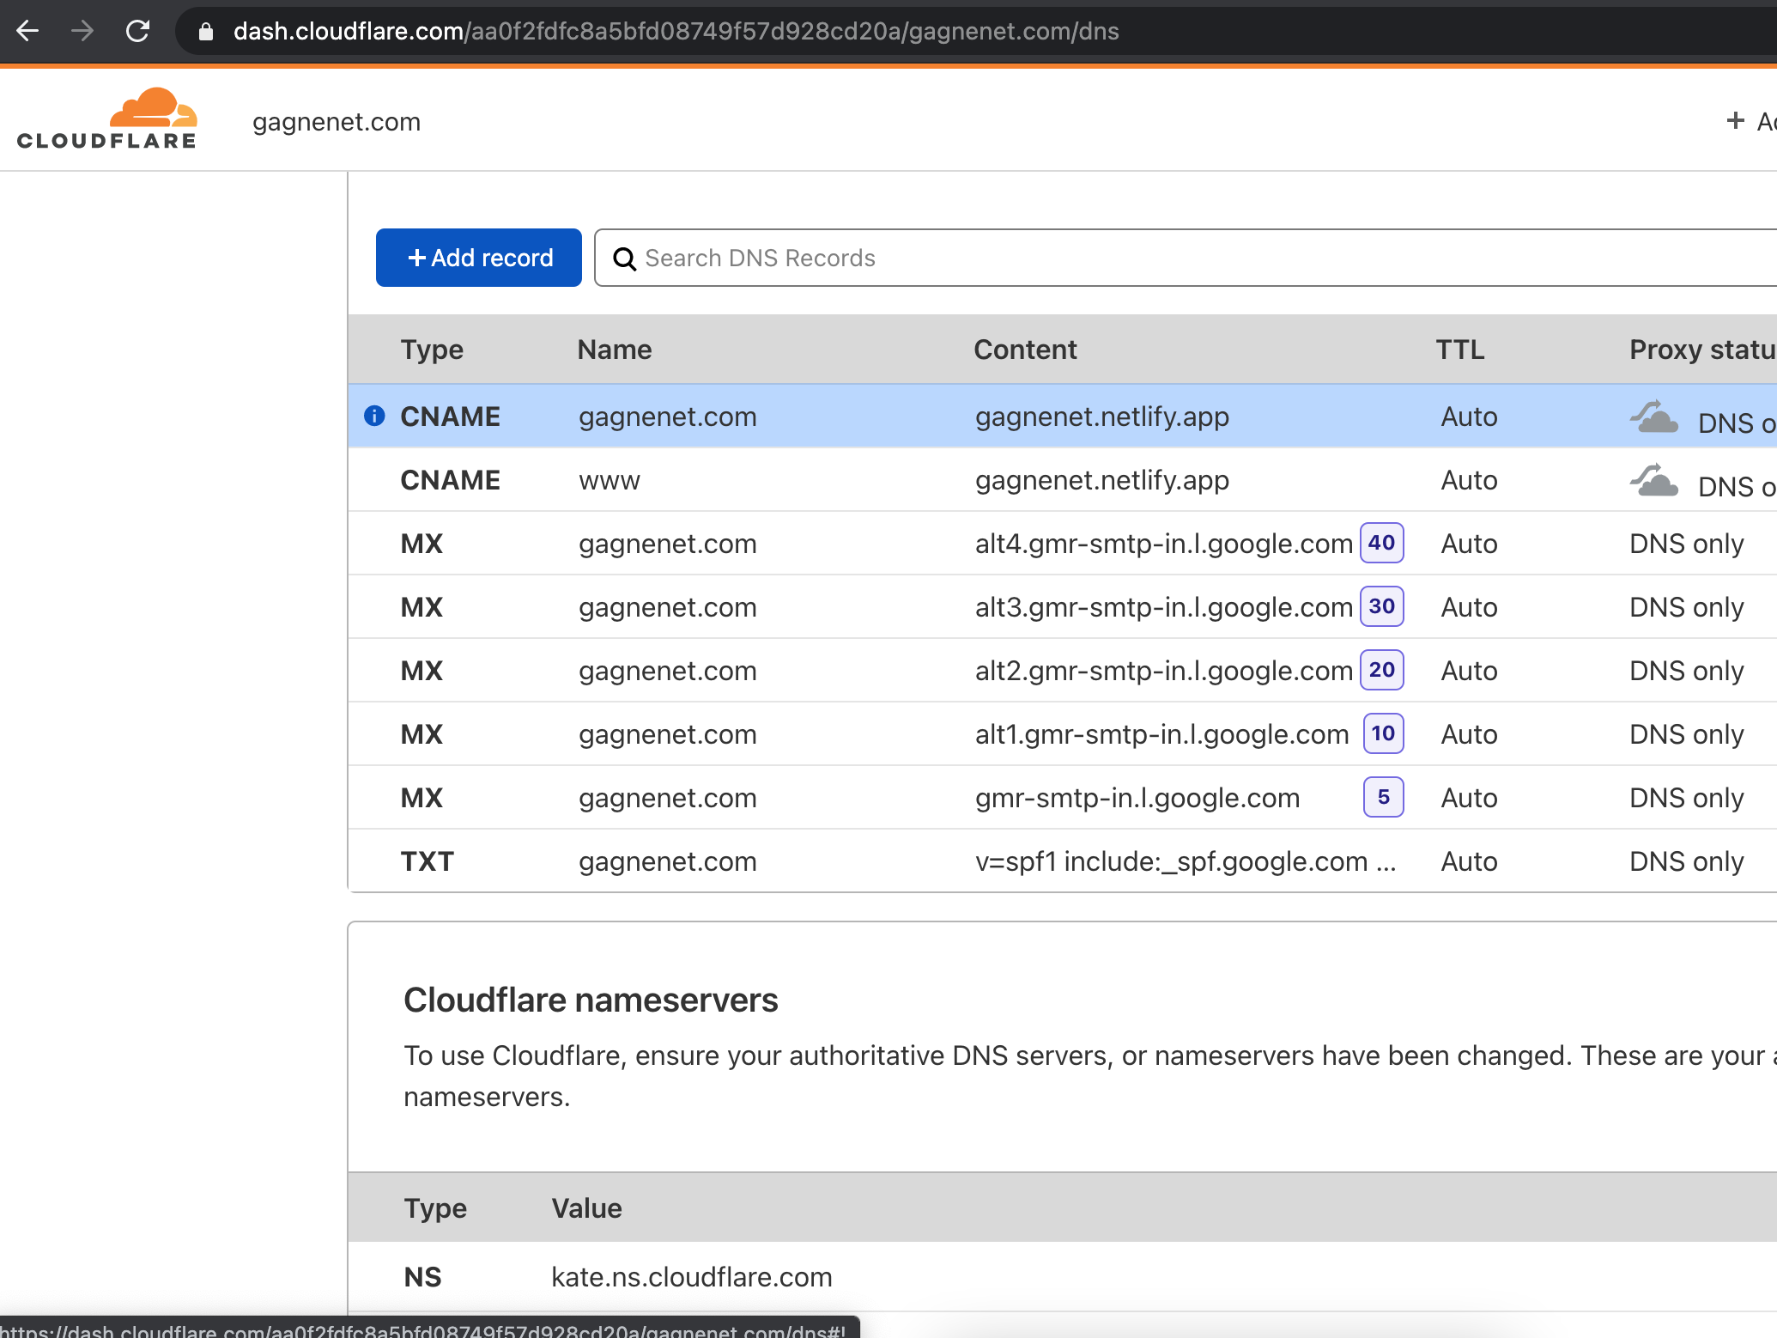Viewport: 1777px width, 1338px height.
Task: Open the Cloudflare logo home link
Action: [107, 119]
